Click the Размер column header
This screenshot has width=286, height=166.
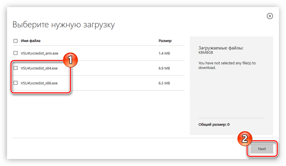pyautogui.click(x=165, y=41)
